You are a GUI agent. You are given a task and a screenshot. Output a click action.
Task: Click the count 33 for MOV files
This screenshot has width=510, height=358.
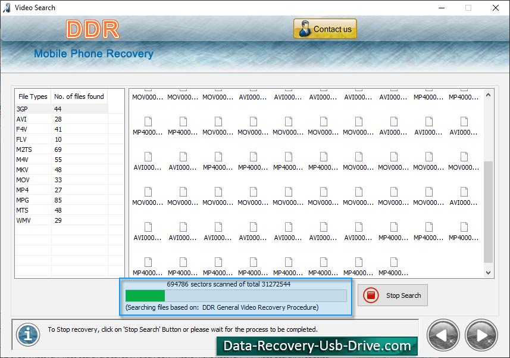[x=58, y=180]
